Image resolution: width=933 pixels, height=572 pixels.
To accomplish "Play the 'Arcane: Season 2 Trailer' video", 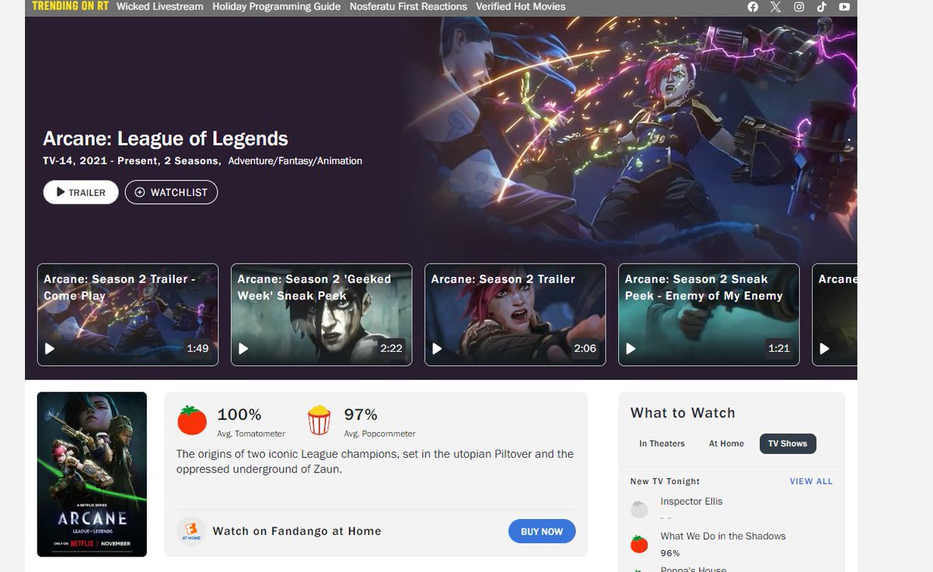I will click(437, 349).
